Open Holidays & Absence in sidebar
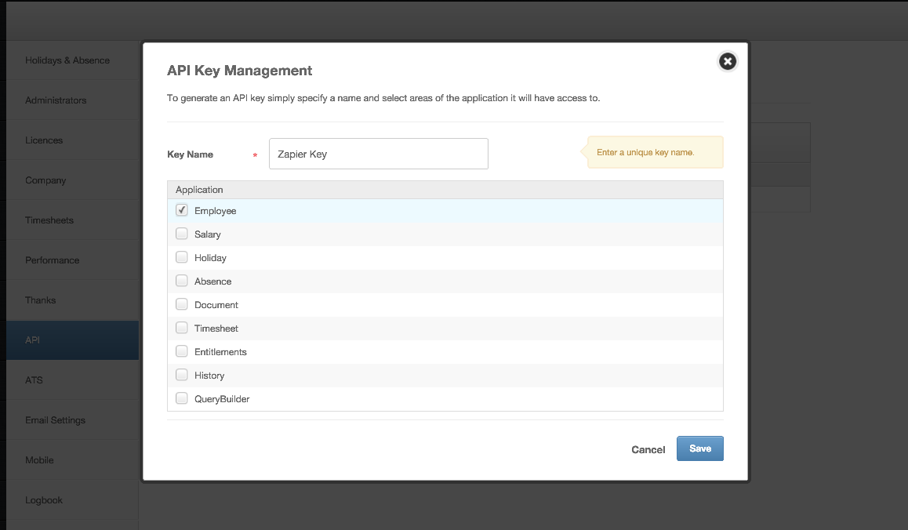908x530 pixels. click(73, 60)
